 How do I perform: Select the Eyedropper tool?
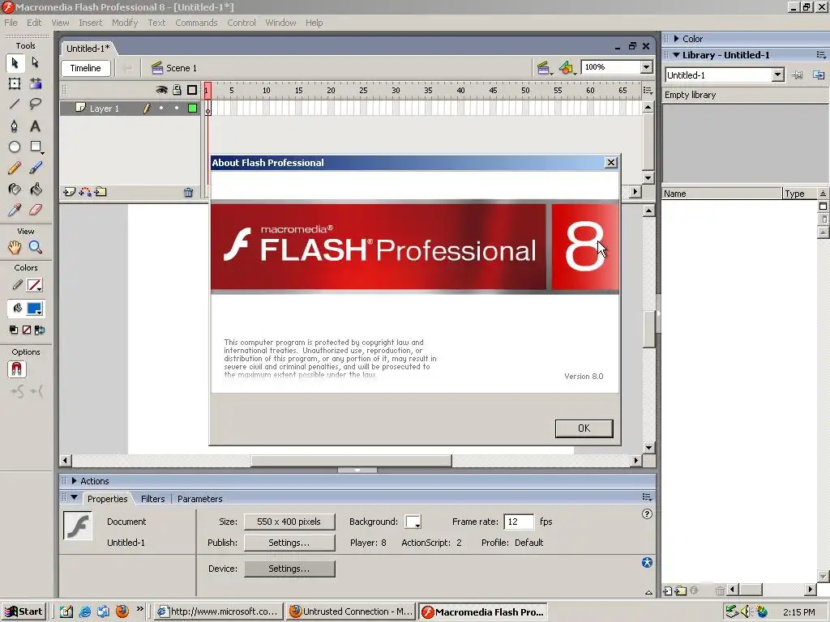(15, 210)
